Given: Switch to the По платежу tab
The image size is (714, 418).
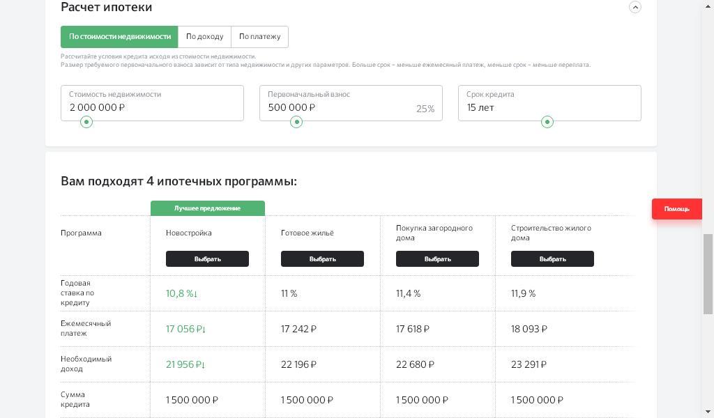Looking at the screenshot, I should coord(259,37).
